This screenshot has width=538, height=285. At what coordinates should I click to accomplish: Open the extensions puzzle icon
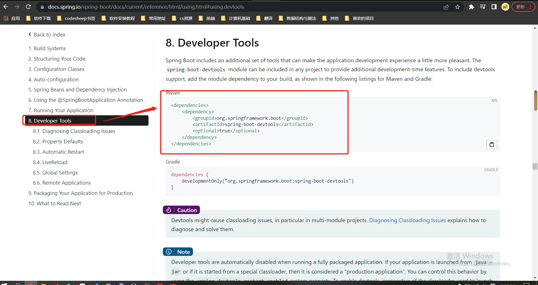click(471, 7)
